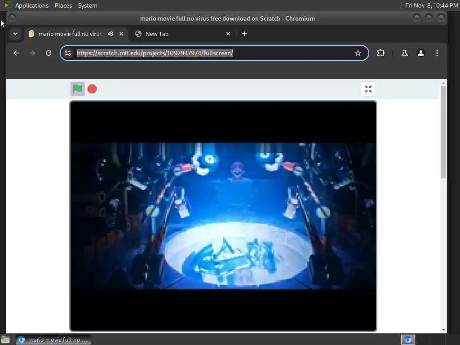Open Chrome Labs flask icon
Screen dimensions: 460x345
coord(405,53)
